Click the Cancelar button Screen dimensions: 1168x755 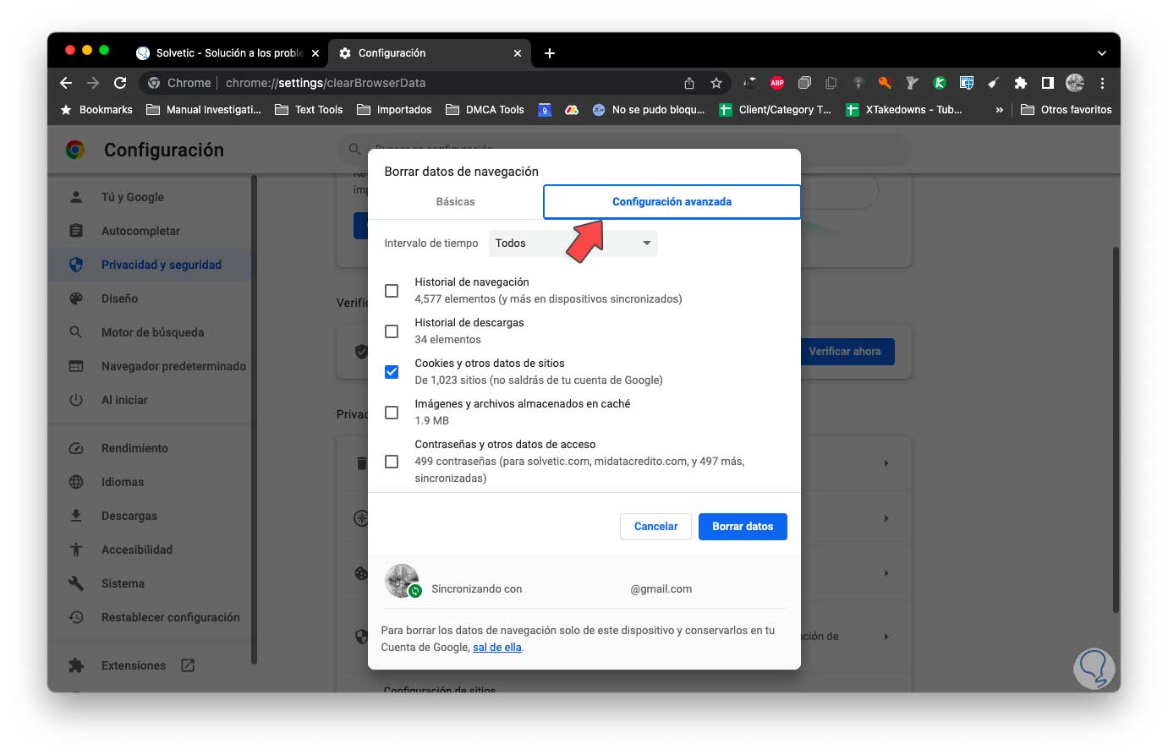pos(655,527)
